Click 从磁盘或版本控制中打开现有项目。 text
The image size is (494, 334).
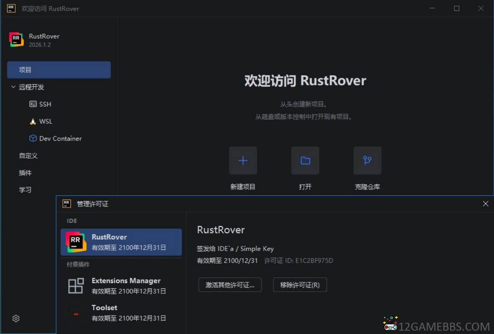point(304,117)
